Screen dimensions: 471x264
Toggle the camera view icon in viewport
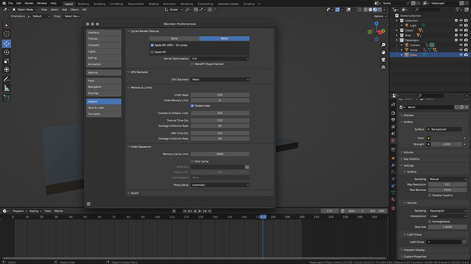click(x=384, y=60)
